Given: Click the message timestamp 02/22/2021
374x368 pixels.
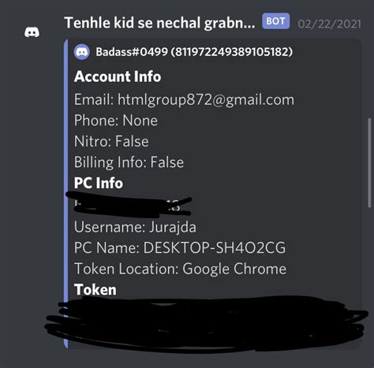Looking at the screenshot, I should click(329, 24).
